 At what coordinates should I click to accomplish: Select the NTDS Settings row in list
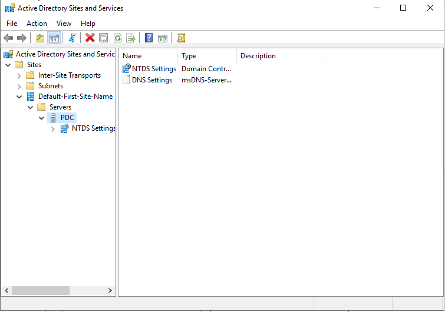154,68
